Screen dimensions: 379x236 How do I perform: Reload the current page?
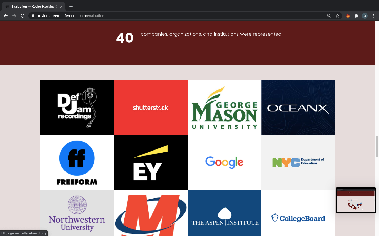[23, 16]
